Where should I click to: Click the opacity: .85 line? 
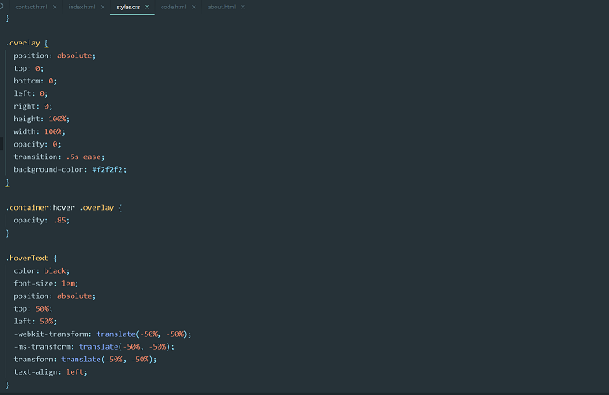pos(42,220)
